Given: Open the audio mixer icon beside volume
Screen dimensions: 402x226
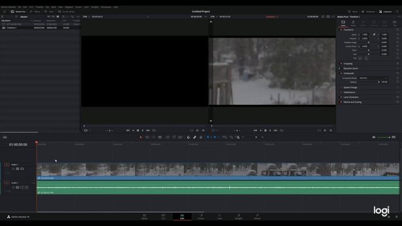Looking at the screenshot, I should pos(394,137).
